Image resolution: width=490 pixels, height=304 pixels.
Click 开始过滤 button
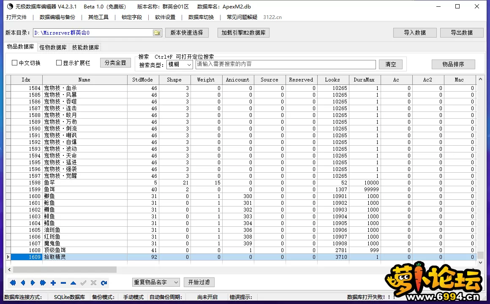[199, 282]
